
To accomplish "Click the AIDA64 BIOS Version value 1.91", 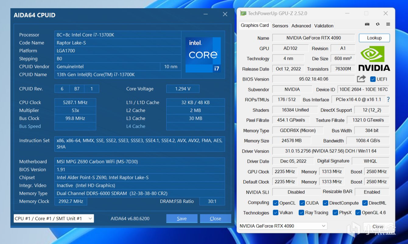I will coord(140,169).
